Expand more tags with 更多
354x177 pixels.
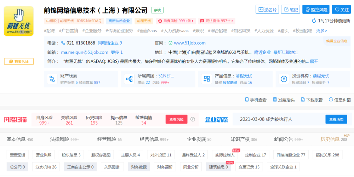(321, 31)
